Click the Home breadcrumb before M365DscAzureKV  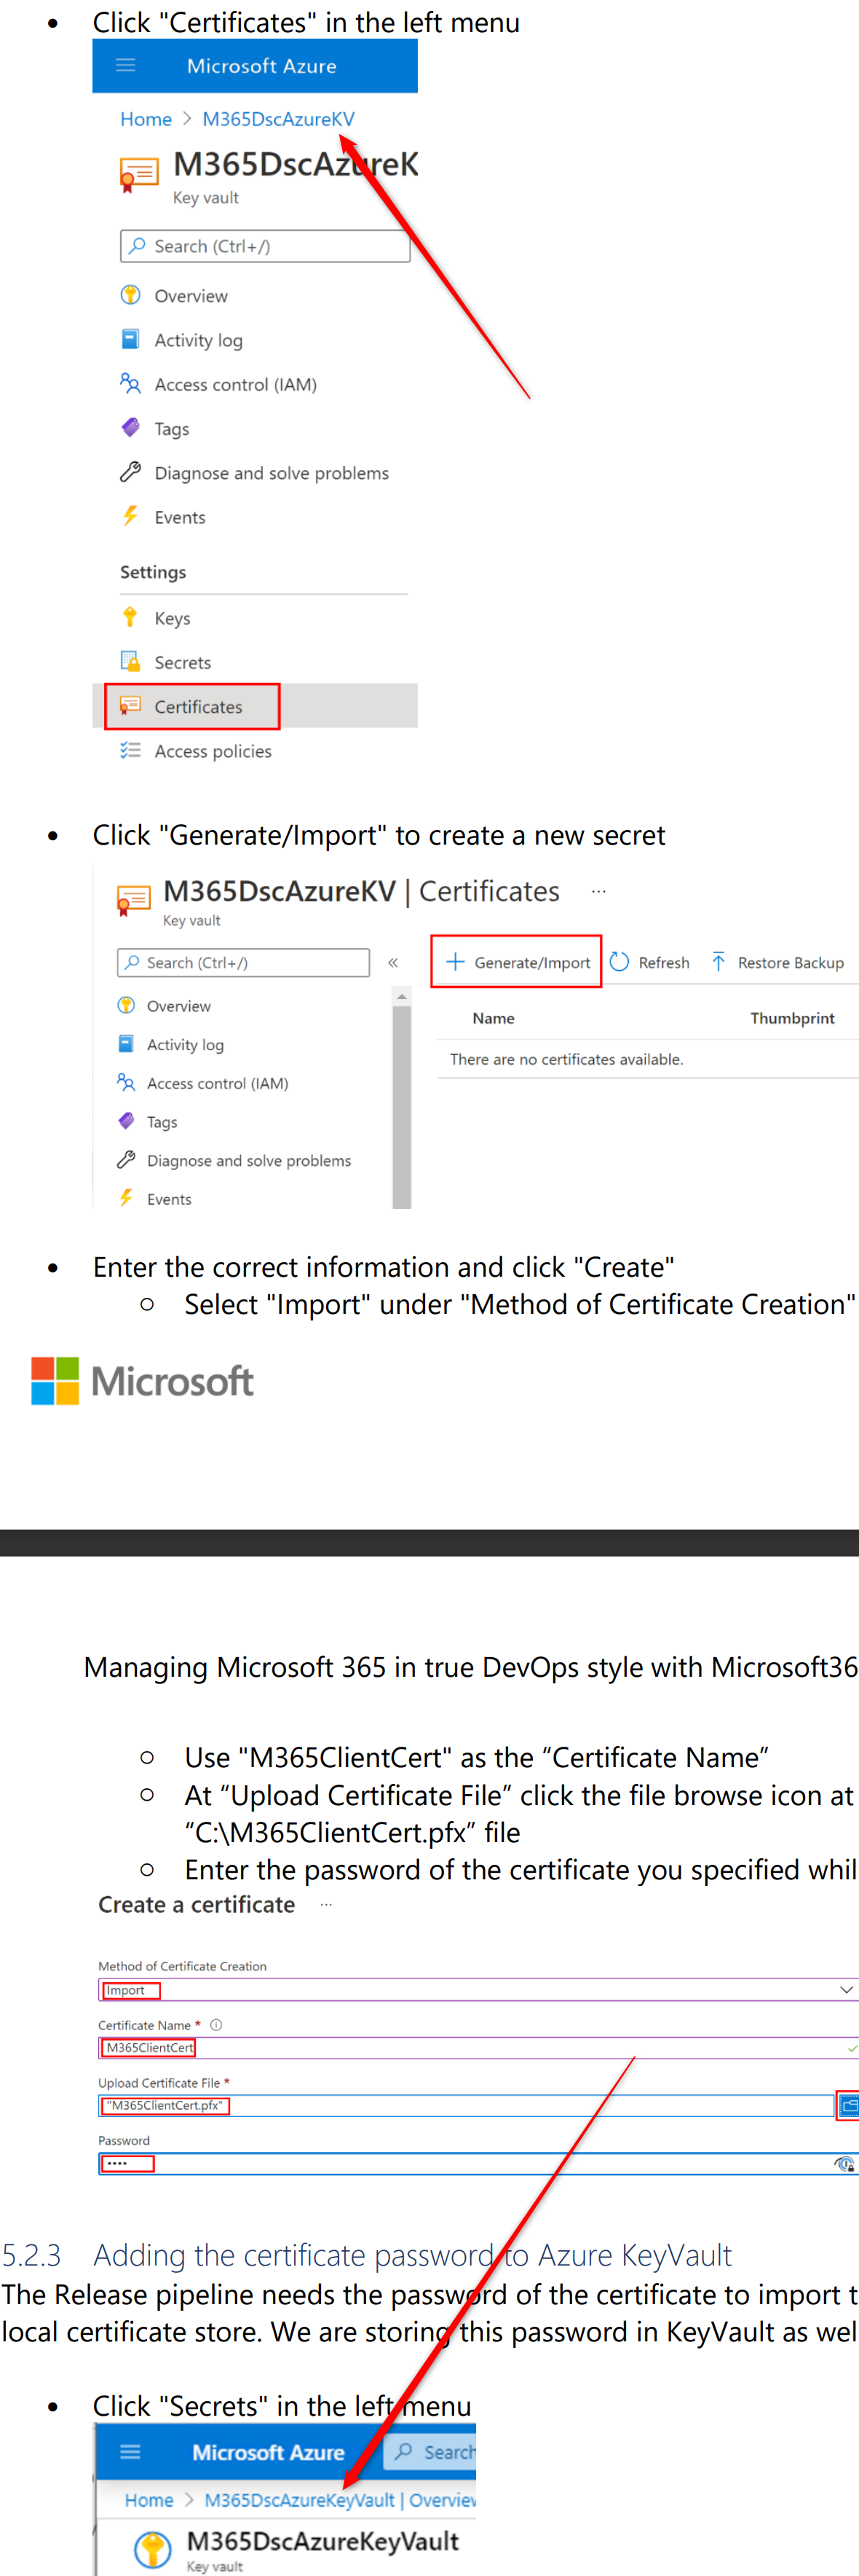point(146,119)
